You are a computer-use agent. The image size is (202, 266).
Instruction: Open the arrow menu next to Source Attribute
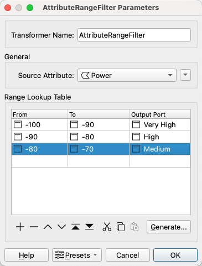(x=185, y=75)
